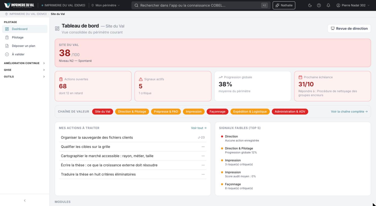
Task: Open action Écrire la thèse
Action: click(x=133, y=165)
